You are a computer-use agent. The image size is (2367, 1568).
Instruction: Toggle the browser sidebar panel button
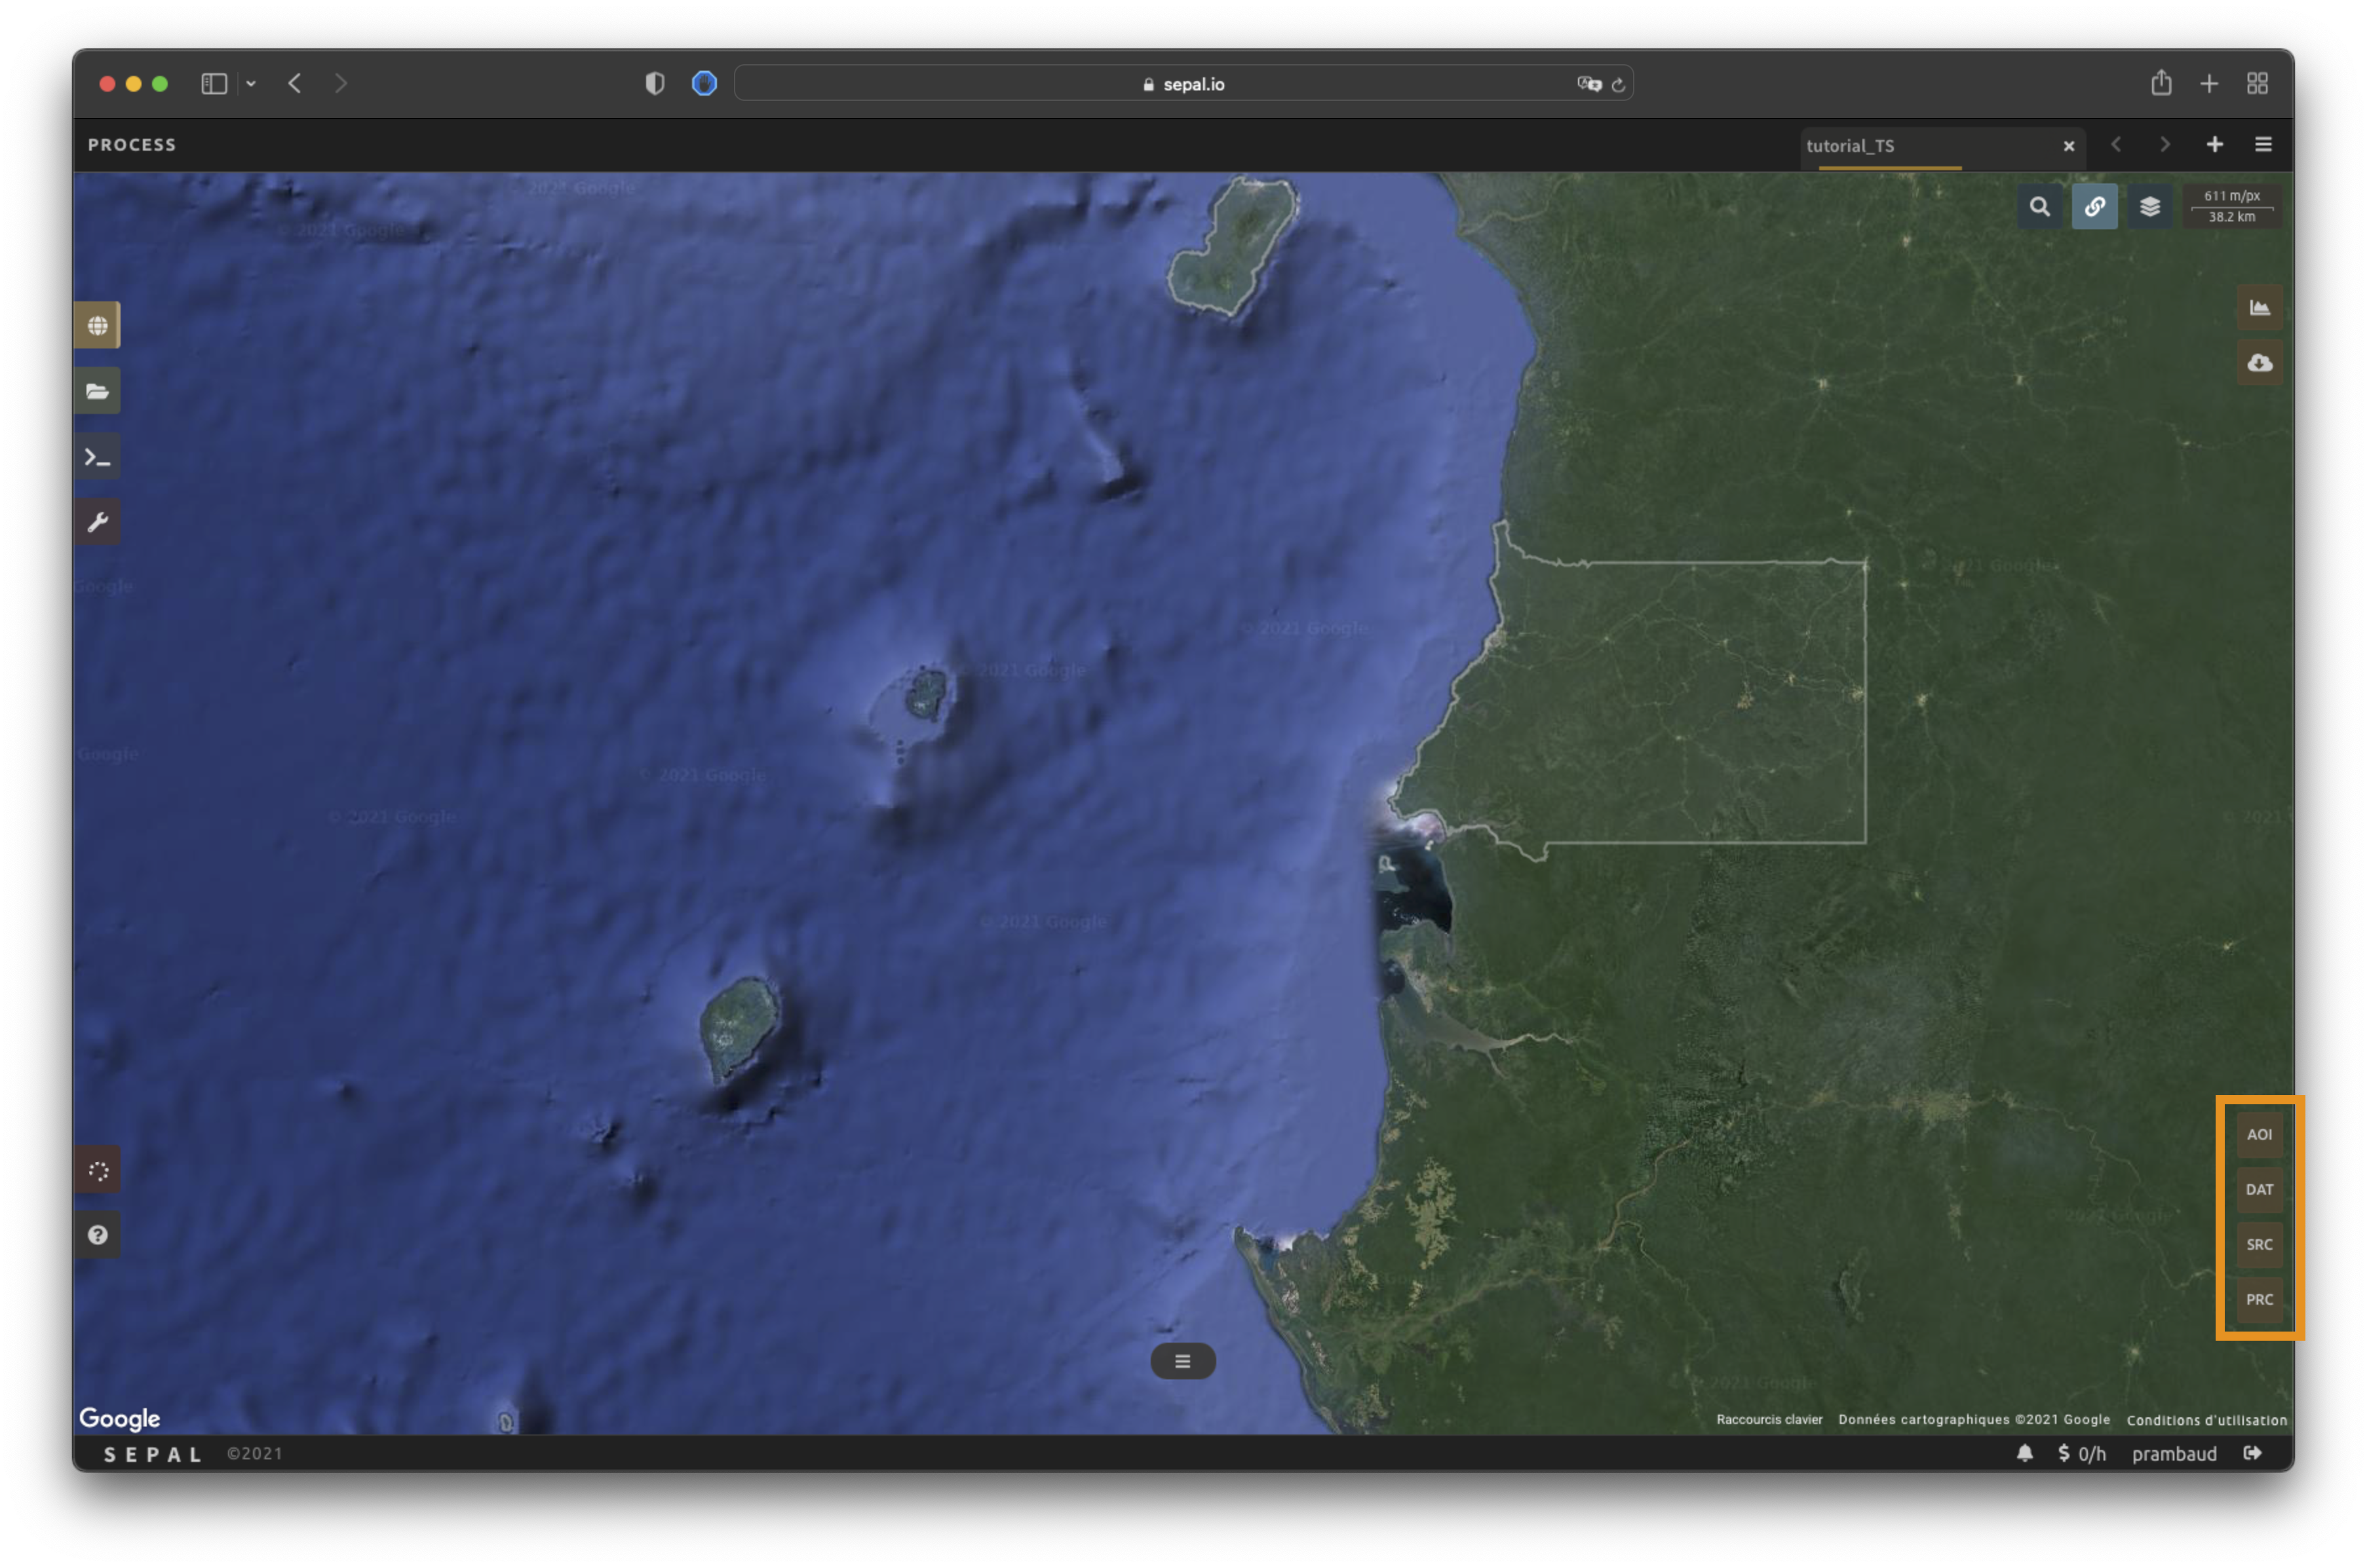coord(214,84)
